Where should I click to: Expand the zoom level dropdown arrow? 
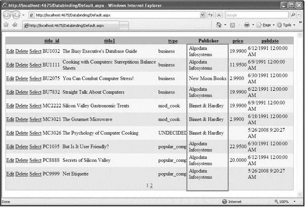(294, 202)
